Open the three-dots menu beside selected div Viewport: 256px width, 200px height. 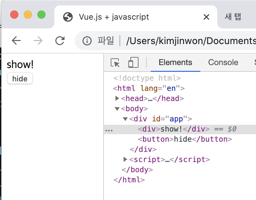[109, 131]
